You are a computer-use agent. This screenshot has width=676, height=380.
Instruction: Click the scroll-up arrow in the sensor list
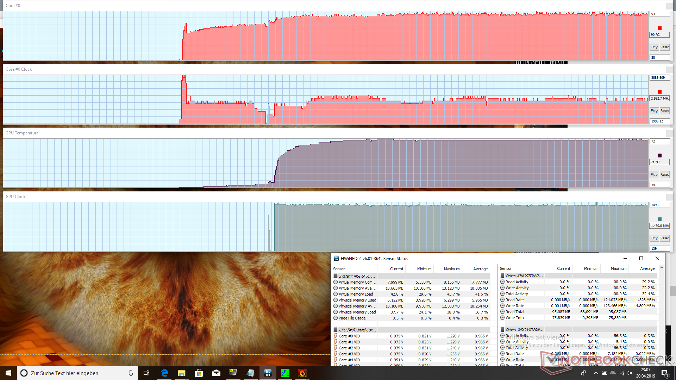(x=662, y=268)
